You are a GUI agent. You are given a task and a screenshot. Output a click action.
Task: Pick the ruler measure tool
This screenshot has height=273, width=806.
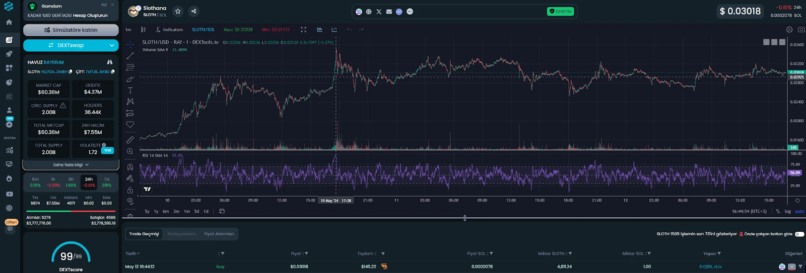[130, 140]
